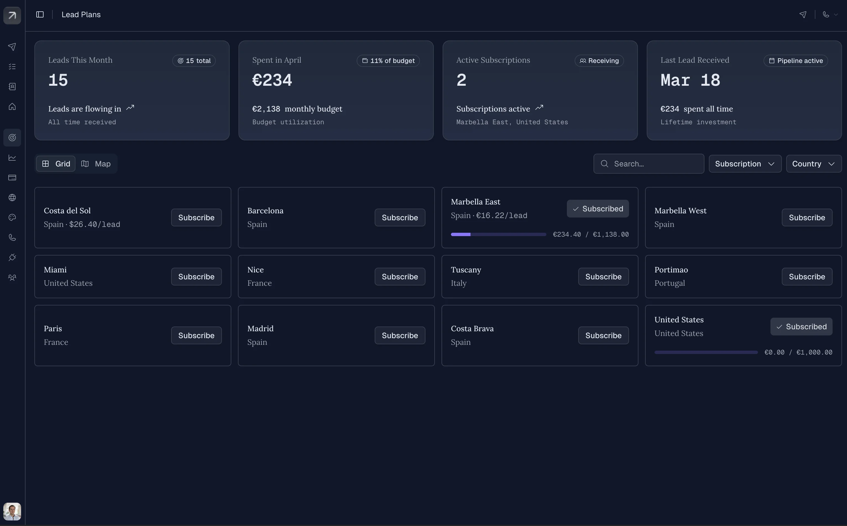The width and height of the screenshot is (847, 526).
Task: Open the Contacts address book icon
Action: pos(12,86)
